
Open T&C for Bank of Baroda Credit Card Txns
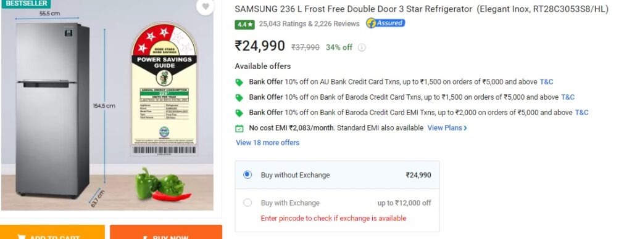(x=568, y=97)
